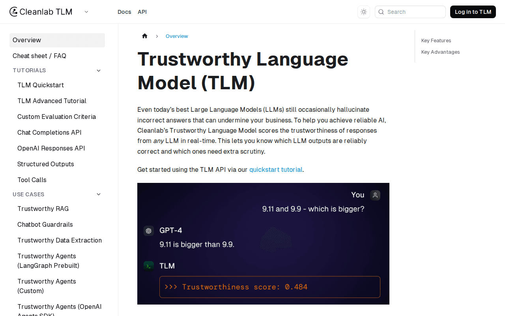Open Cheat sheet / FAQ page

pyautogui.click(x=57, y=56)
